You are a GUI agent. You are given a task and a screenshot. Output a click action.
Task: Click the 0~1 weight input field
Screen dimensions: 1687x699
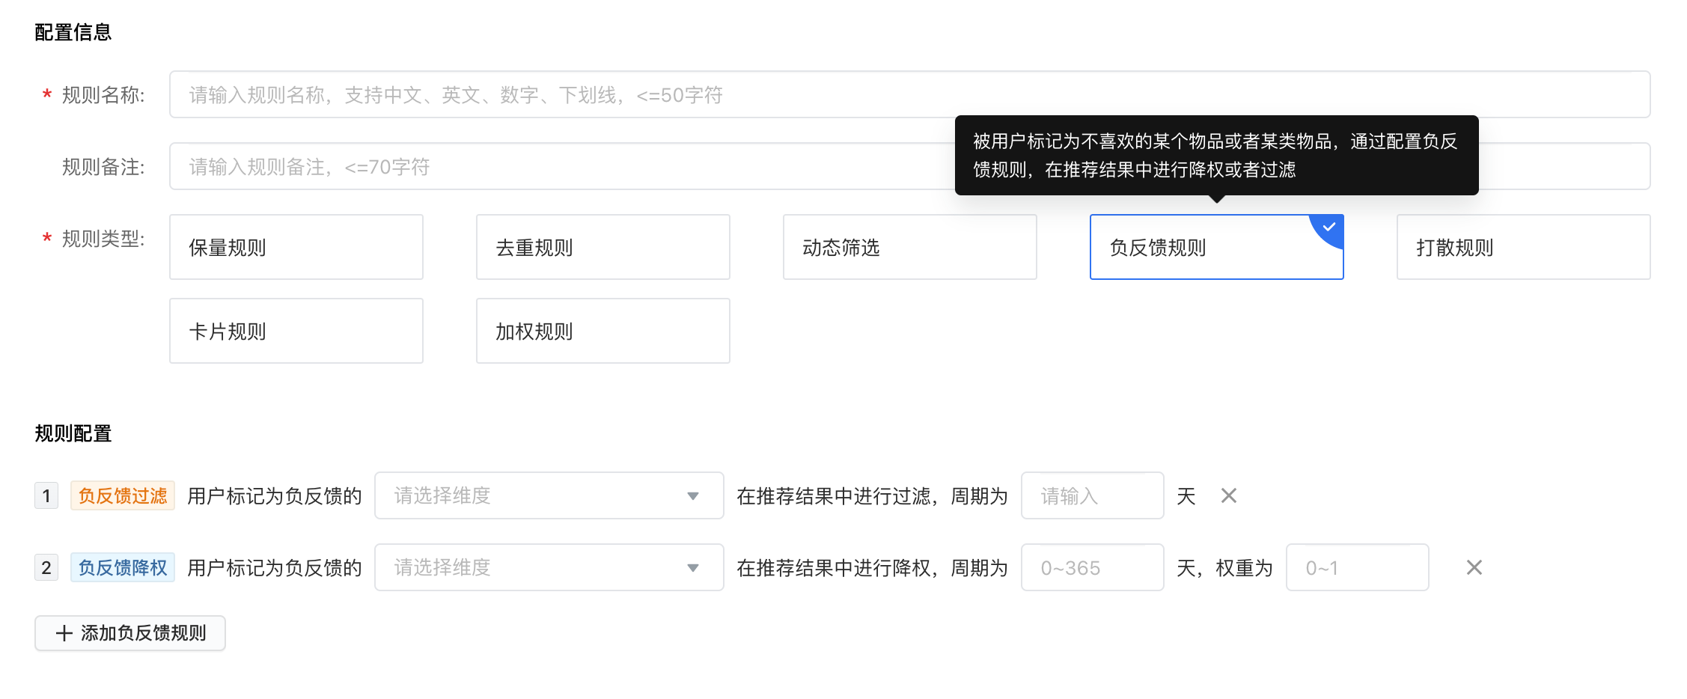[x=1357, y=567]
